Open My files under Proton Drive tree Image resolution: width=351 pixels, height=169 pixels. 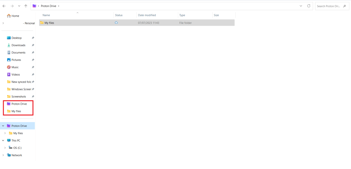tap(16, 133)
